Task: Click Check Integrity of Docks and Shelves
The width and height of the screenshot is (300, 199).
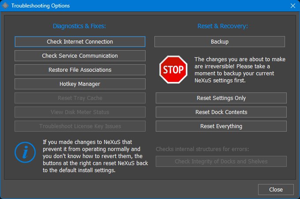Action: click(221, 162)
